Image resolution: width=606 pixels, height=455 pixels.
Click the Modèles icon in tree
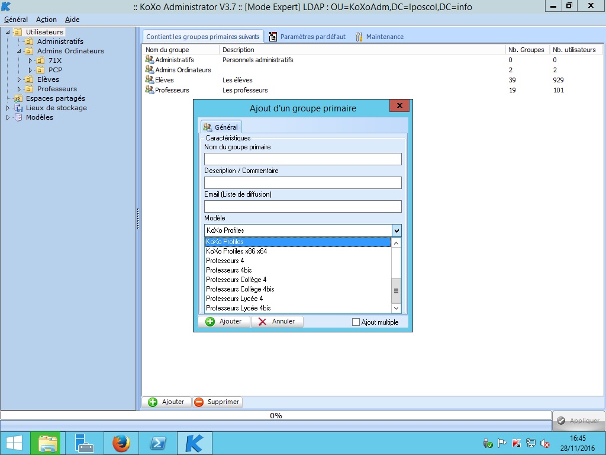(18, 117)
